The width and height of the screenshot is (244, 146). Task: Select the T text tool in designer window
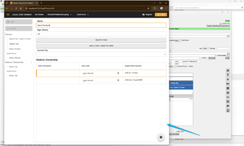tap(228, 75)
